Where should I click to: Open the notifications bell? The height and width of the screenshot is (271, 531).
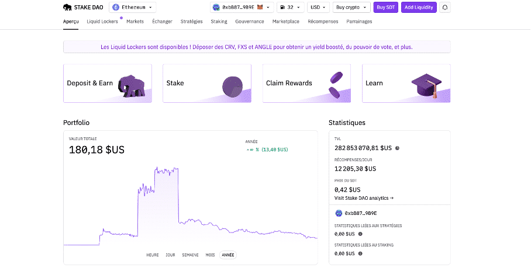coord(445,8)
